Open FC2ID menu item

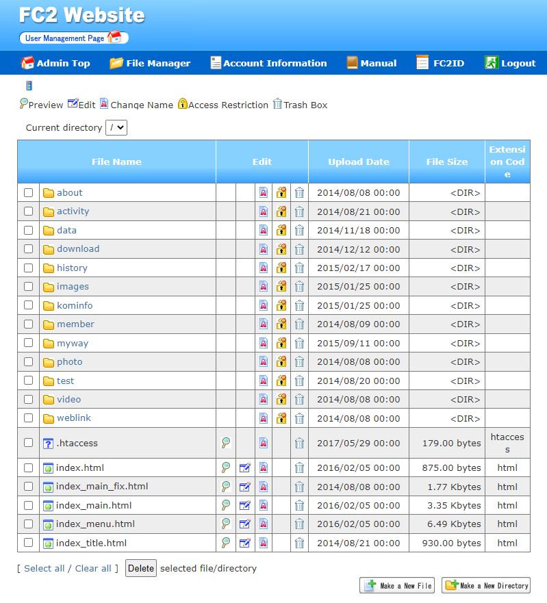[440, 63]
